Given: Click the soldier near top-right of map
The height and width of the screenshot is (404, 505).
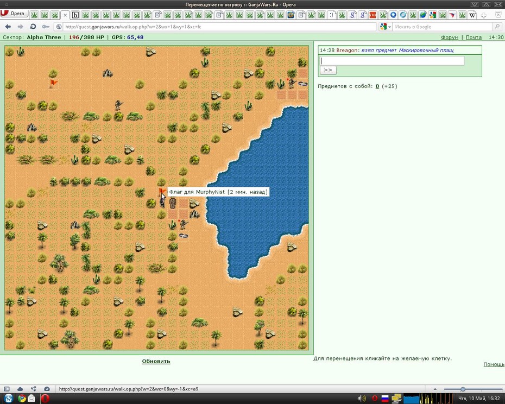Looking at the screenshot, I should coord(292,84).
